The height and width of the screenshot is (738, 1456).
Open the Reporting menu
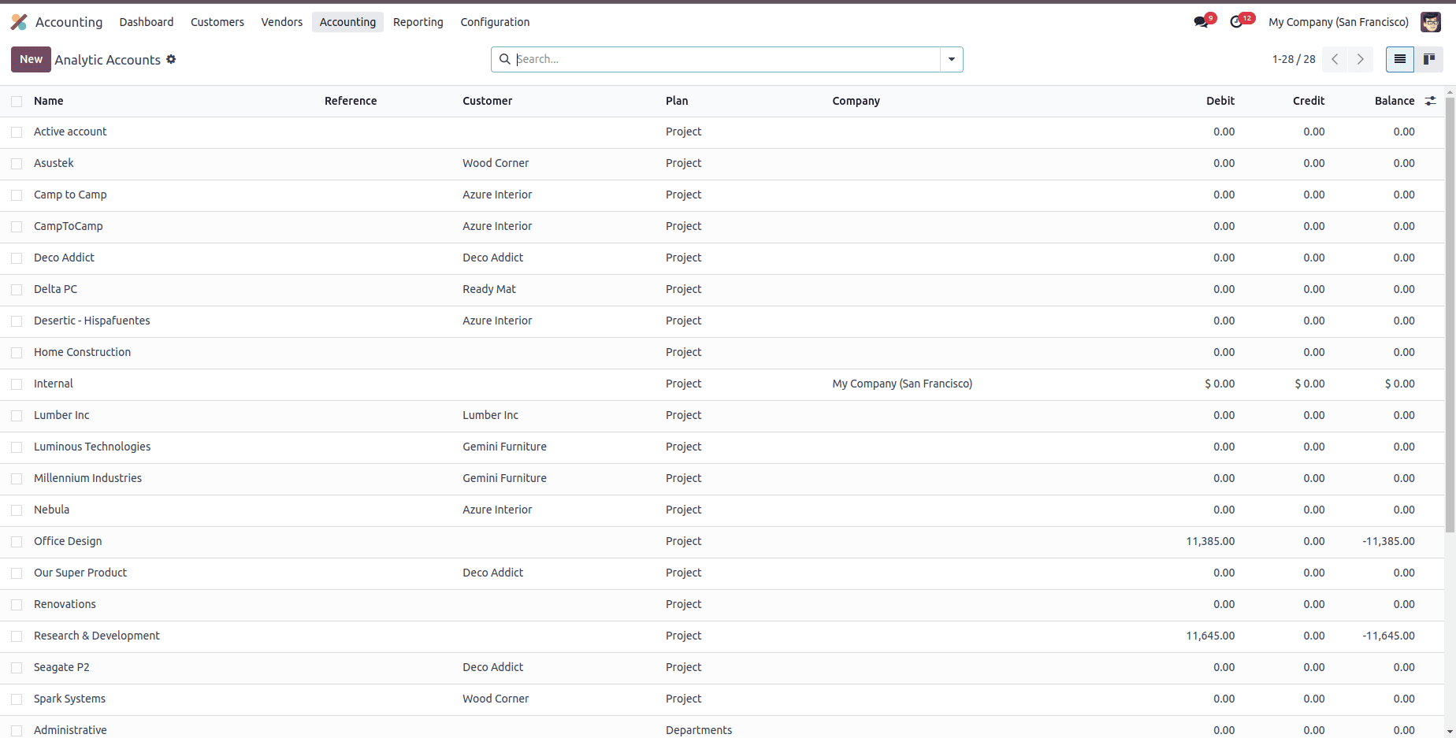(x=418, y=22)
